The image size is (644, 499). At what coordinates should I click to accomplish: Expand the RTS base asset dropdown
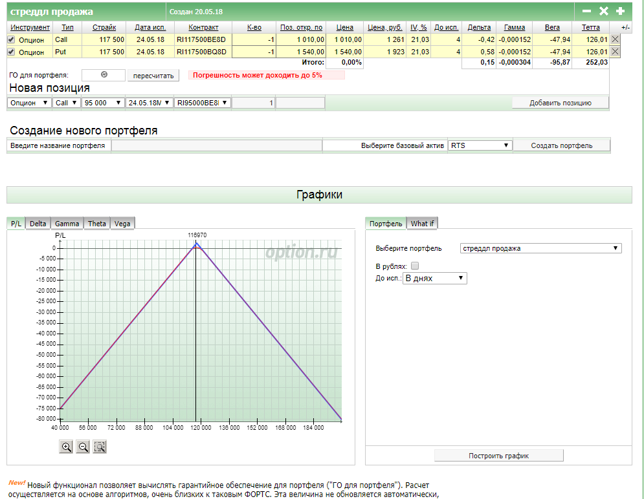[480, 145]
